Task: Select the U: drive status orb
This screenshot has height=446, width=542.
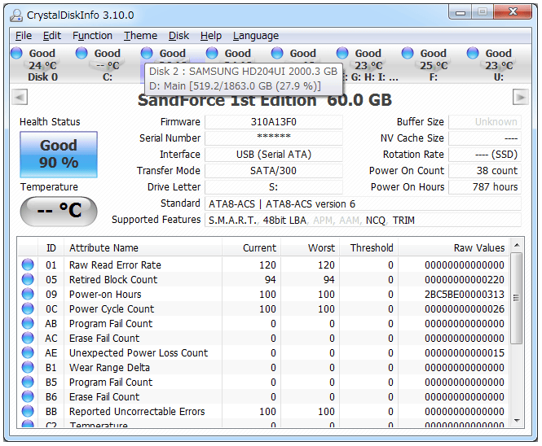Action: pos(473,53)
